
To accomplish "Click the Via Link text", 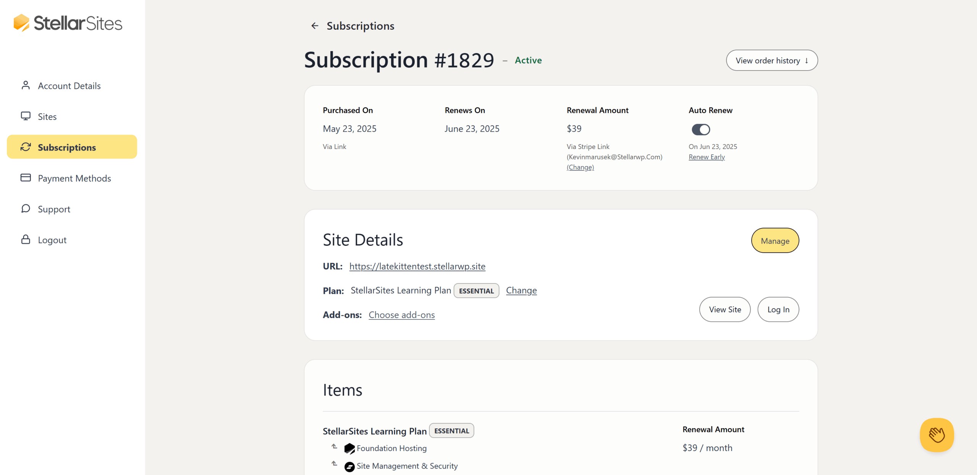I will pyautogui.click(x=334, y=146).
